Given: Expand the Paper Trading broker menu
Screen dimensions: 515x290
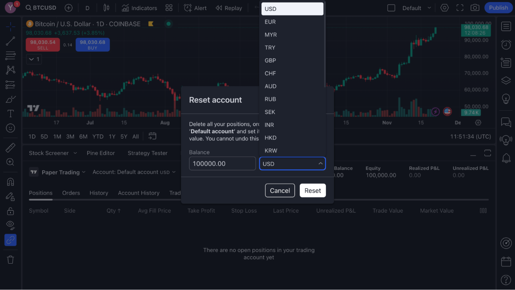Looking at the screenshot, I should 57,172.
